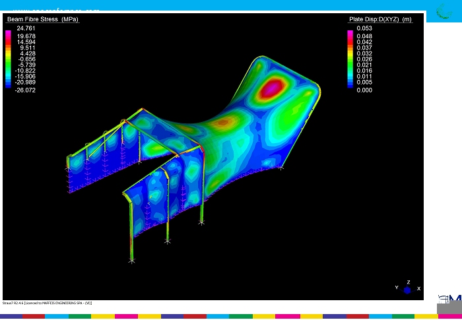Click the Y axis label on triad
462x320 pixels.
pos(396,288)
